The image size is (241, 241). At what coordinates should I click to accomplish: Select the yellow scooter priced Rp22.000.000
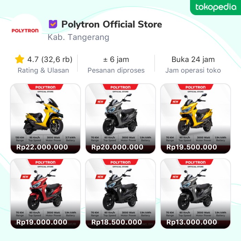(x=45, y=118)
